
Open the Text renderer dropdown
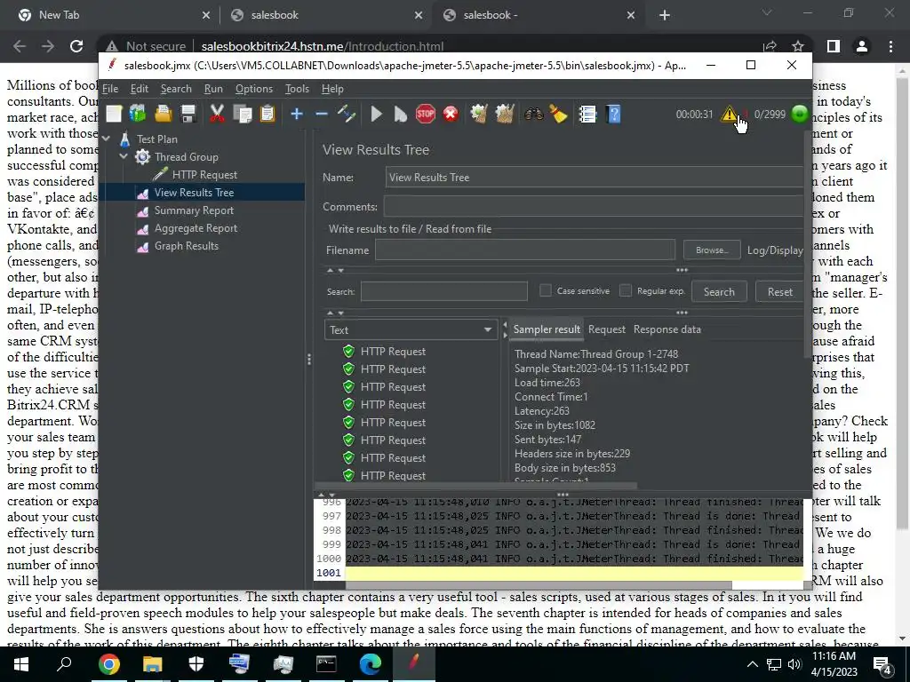(411, 330)
